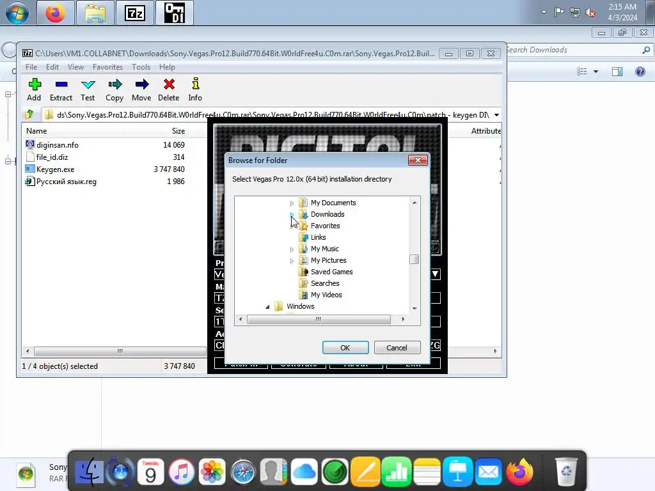Select the My Videos folder
The height and width of the screenshot is (491, 655).
326,295
